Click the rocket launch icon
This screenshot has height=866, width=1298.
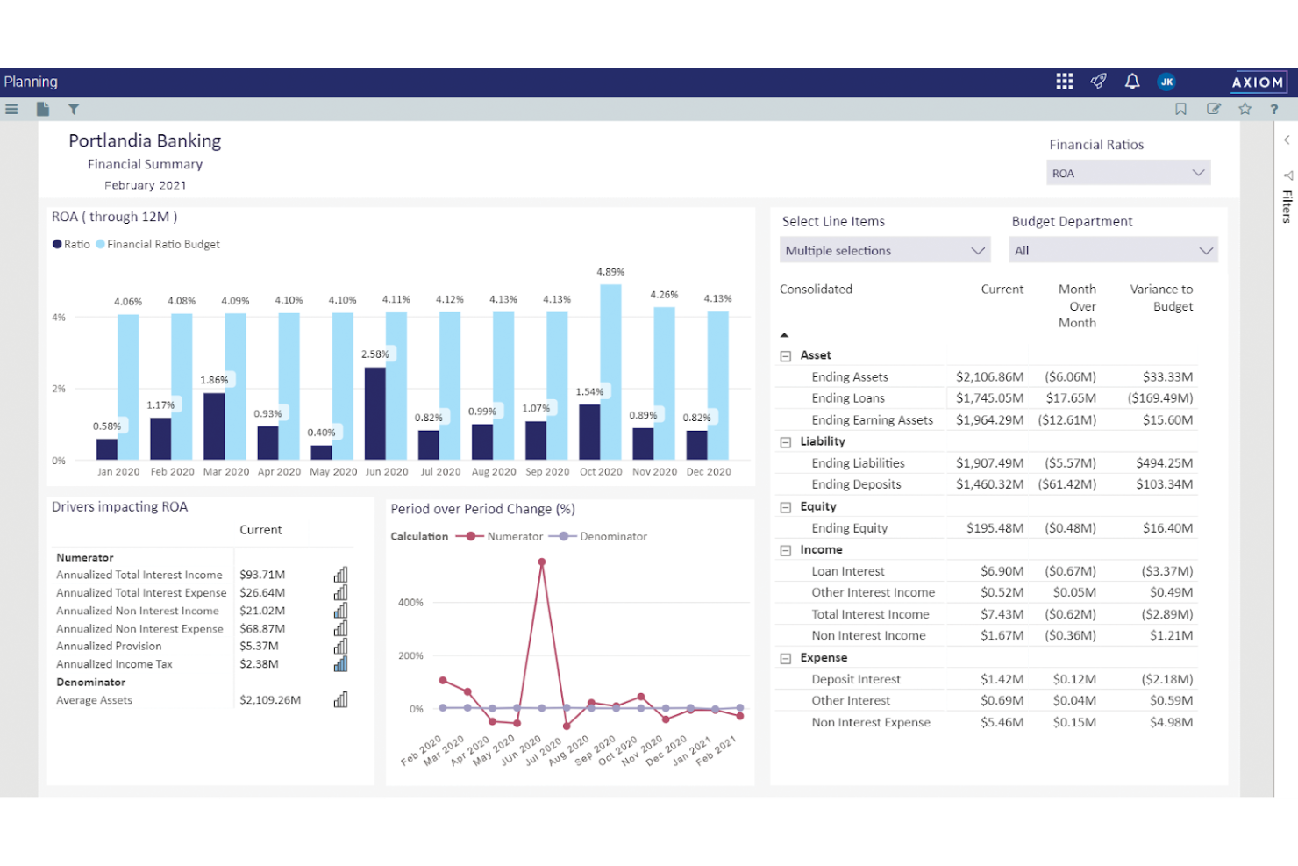click(x=1098, y=82)
